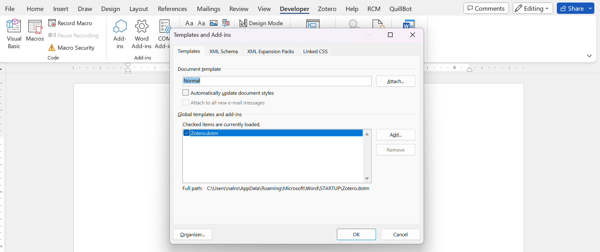The height and width of the screenshot is (252, 600).
Task: Click the Share button
Action: (x=572, y=8)
